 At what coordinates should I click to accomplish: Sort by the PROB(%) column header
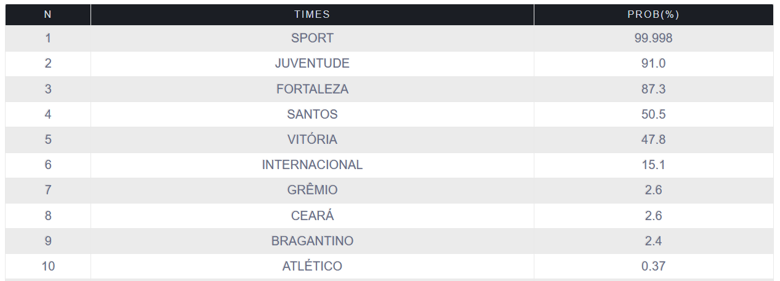[653, 15]
